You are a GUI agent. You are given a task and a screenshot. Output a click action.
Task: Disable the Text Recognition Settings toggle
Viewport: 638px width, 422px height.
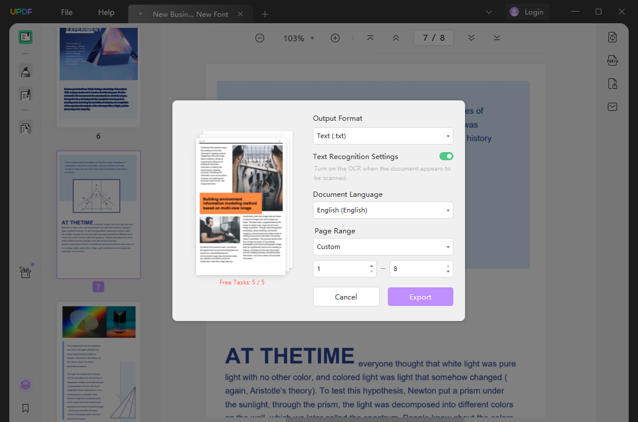(x=446, y=156)
